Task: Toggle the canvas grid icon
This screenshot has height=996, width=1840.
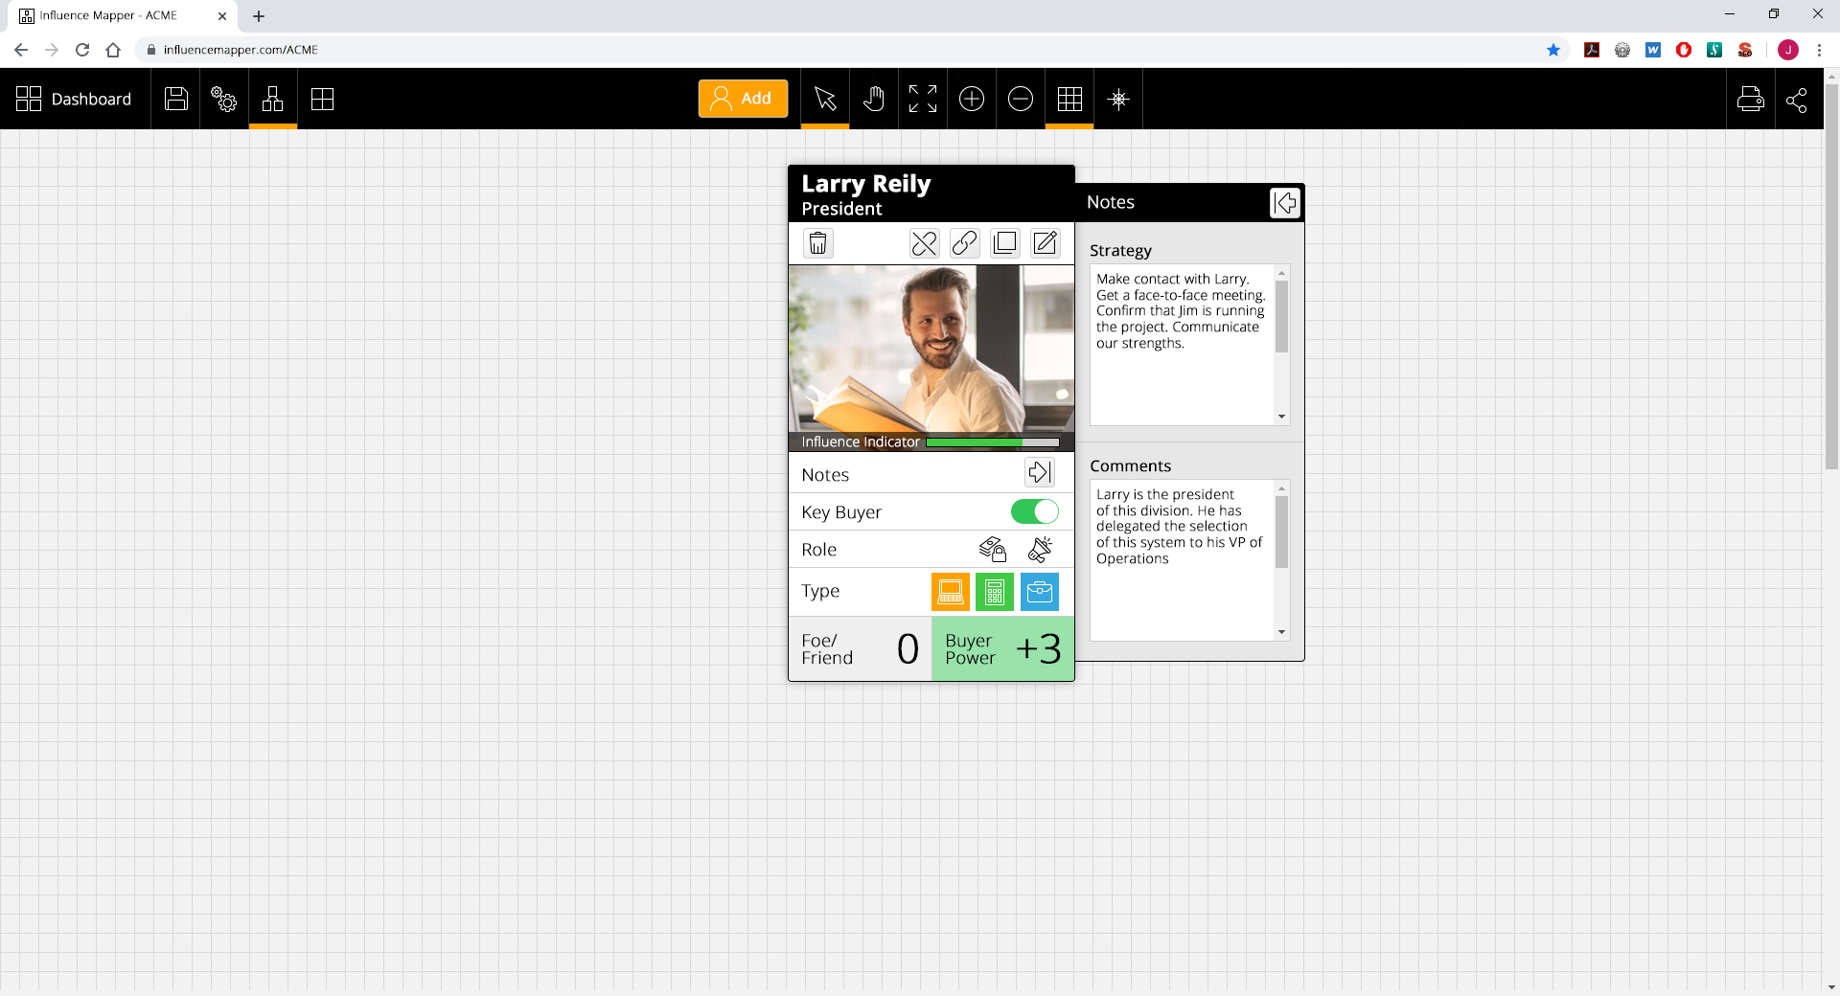Action: [1069, 99]
